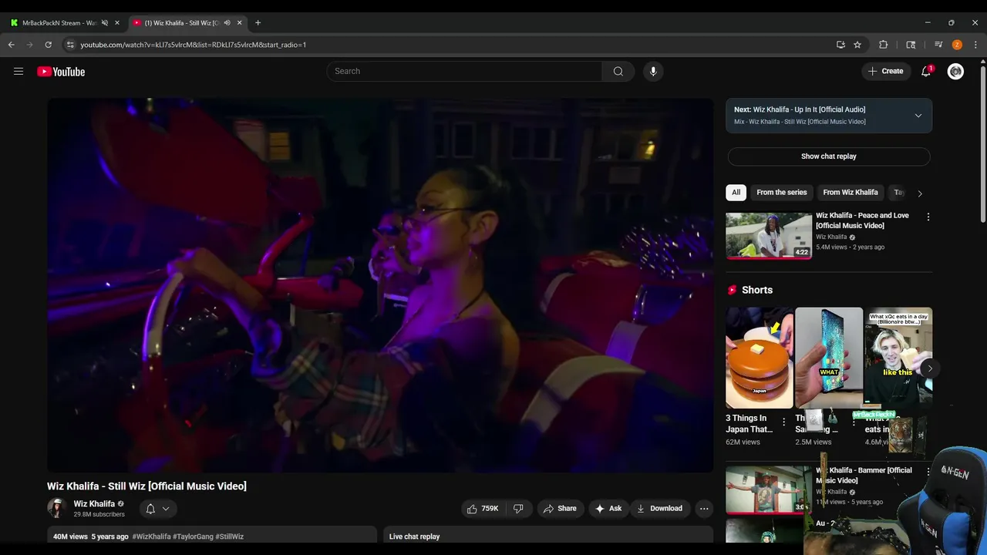987x555 pixels.
Task: Go back with browser back arrow
Action: click(x=12, y=45)
